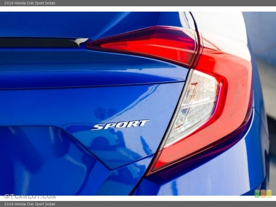
Task: Click the bottom caption '2019 Honda Civic Sport Sedan'
Action: tap(30, 204)
